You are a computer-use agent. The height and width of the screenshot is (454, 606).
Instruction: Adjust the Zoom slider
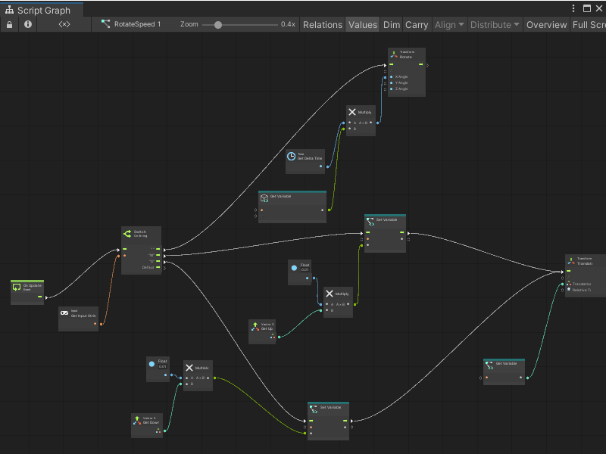coord(220,24)
